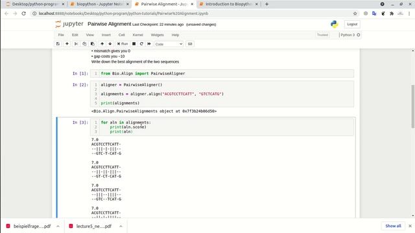This screenshot has height=233, width=415.
Task: Click into code cell In [2] editor
Action: click(x=222, y=94)
